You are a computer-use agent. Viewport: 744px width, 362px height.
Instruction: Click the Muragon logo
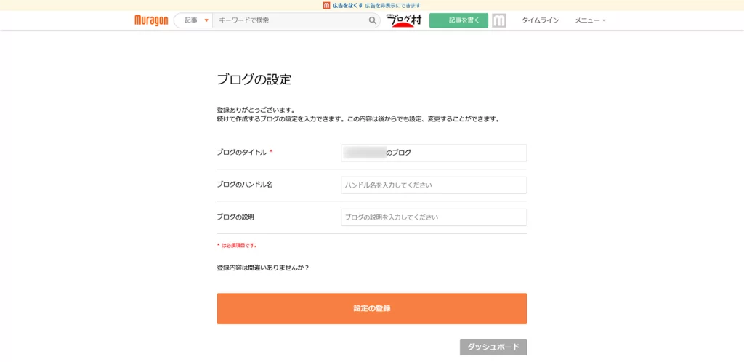pyautogui.click(x=151, y=20)
